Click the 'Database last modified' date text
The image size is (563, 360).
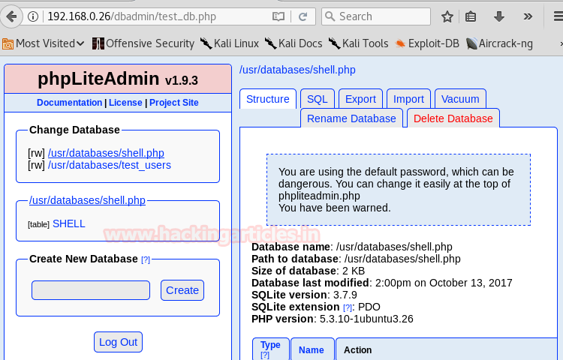pos(444,283)
